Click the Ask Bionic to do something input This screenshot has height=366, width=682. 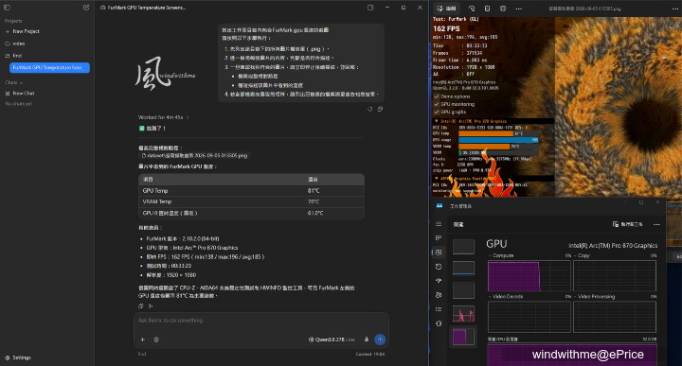click(x=261, y=321)
